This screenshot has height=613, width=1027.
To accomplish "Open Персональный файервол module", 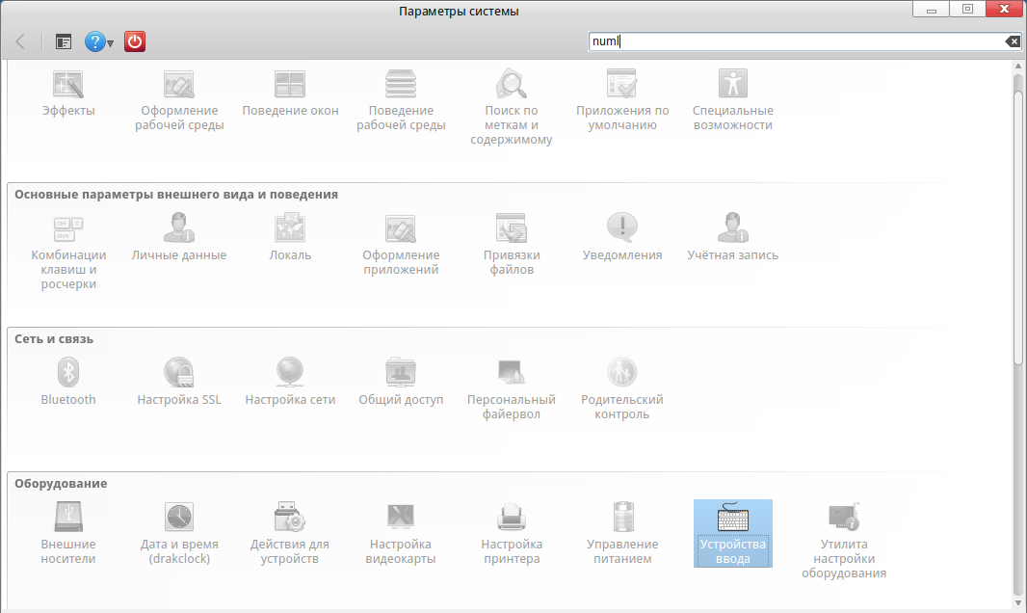I will pyautogui.click(x=512, y=389).
